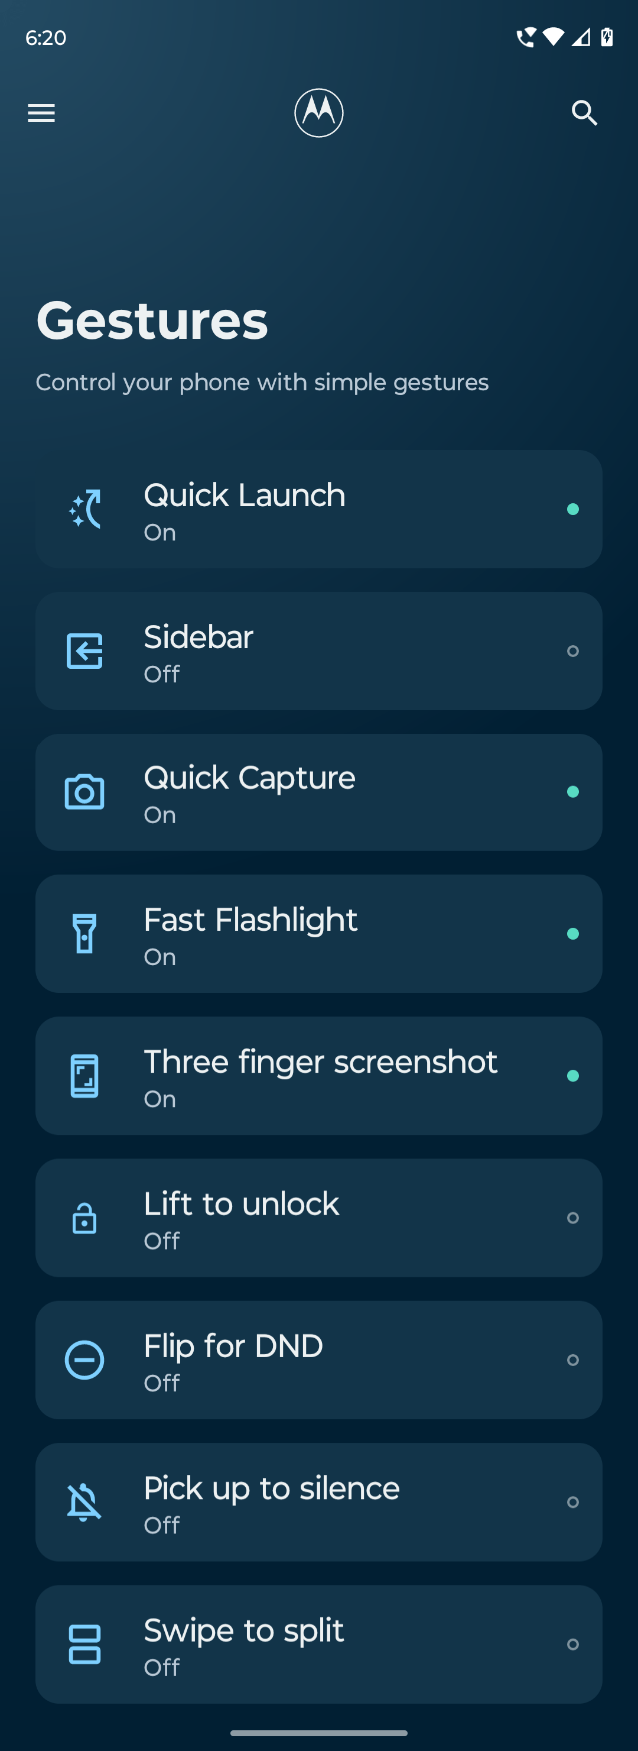This screenshot has height=1751, width=638.
Task: Tap the Fast Flashlight on status dot
Action: (x=573, y=934)
